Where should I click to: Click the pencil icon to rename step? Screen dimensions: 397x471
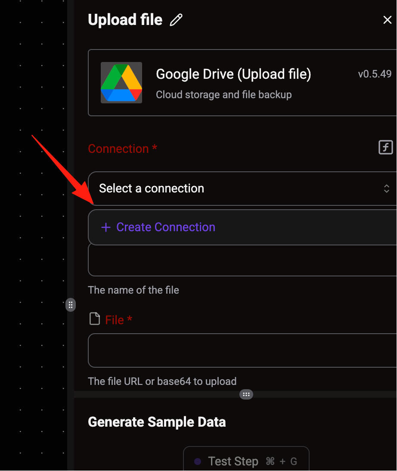coord(176,20)
